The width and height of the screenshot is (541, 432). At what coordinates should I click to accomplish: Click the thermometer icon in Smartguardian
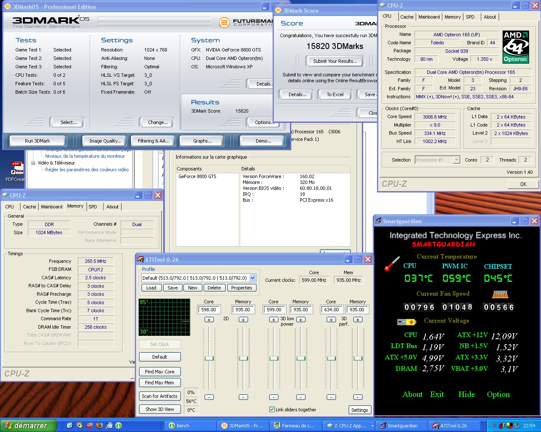(x=391, y=264)
